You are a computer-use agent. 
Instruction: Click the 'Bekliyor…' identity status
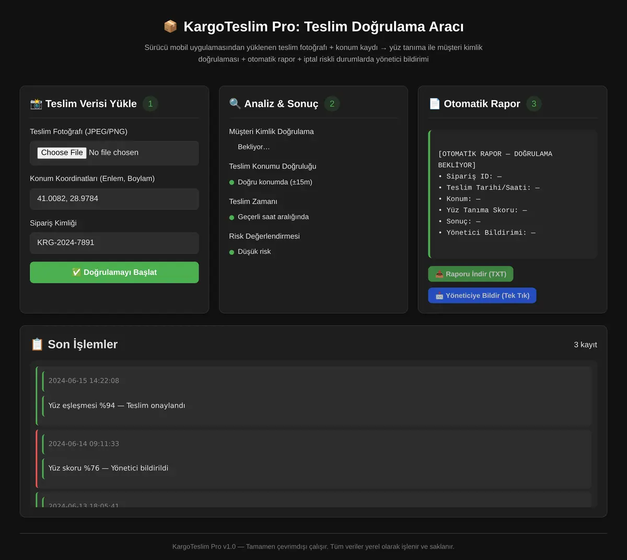coord(253,147)
